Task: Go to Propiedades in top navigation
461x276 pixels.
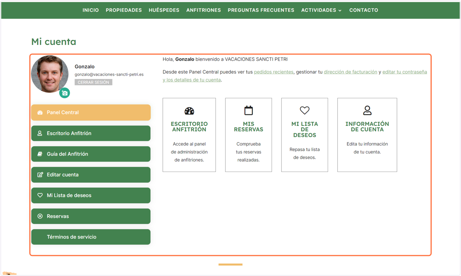Action: (x=124, y=10)
